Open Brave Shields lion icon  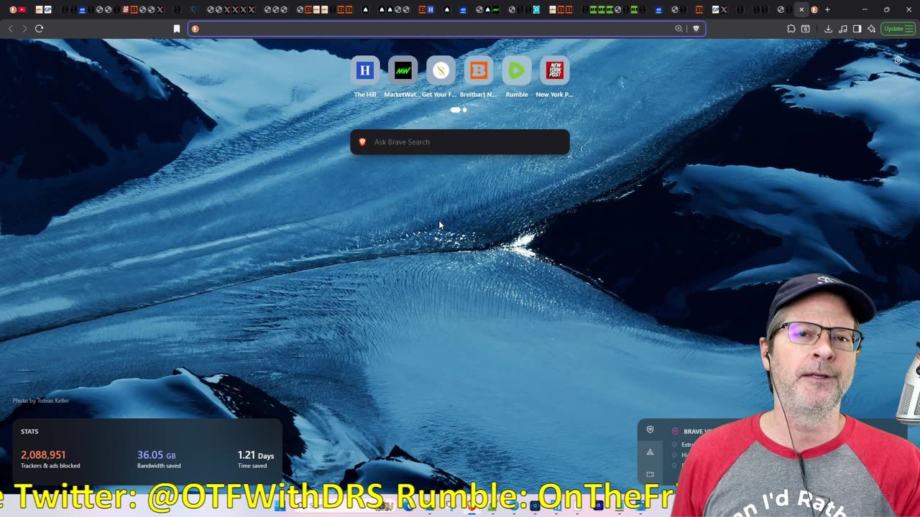696,29
